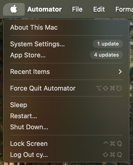This screenshot has width=133, height=165.
Task: Click the Lock Screen shortcut symbols
Action: point(113,144)
